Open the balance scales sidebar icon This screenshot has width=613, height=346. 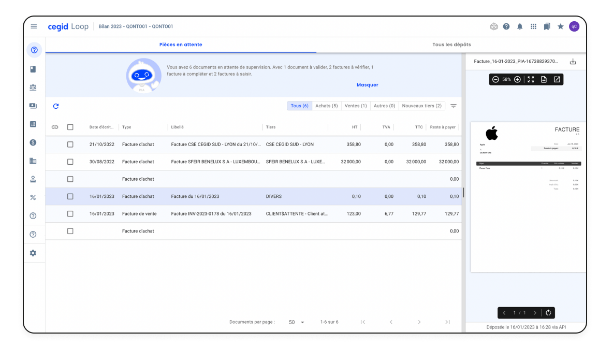click(x=33, y=88)
